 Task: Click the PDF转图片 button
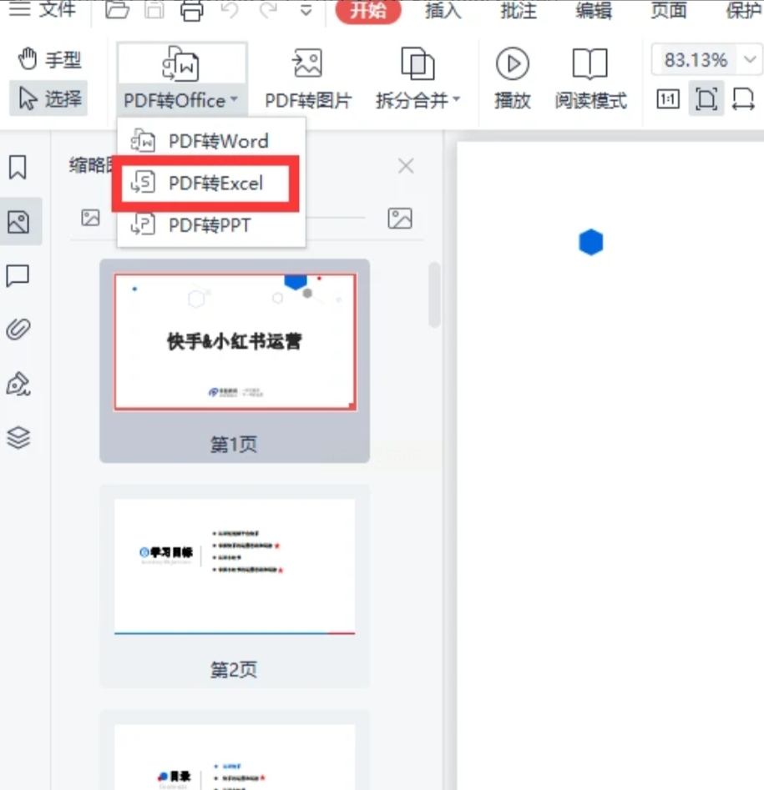point(307,79)
